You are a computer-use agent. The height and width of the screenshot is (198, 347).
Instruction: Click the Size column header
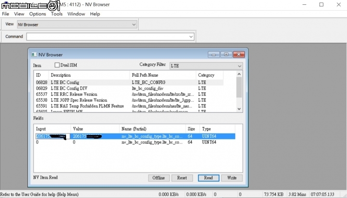193,129
